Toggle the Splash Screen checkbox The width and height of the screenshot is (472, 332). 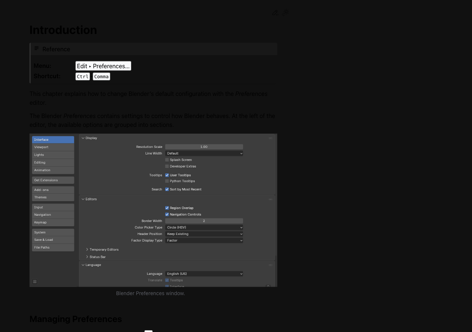point(167,160)
